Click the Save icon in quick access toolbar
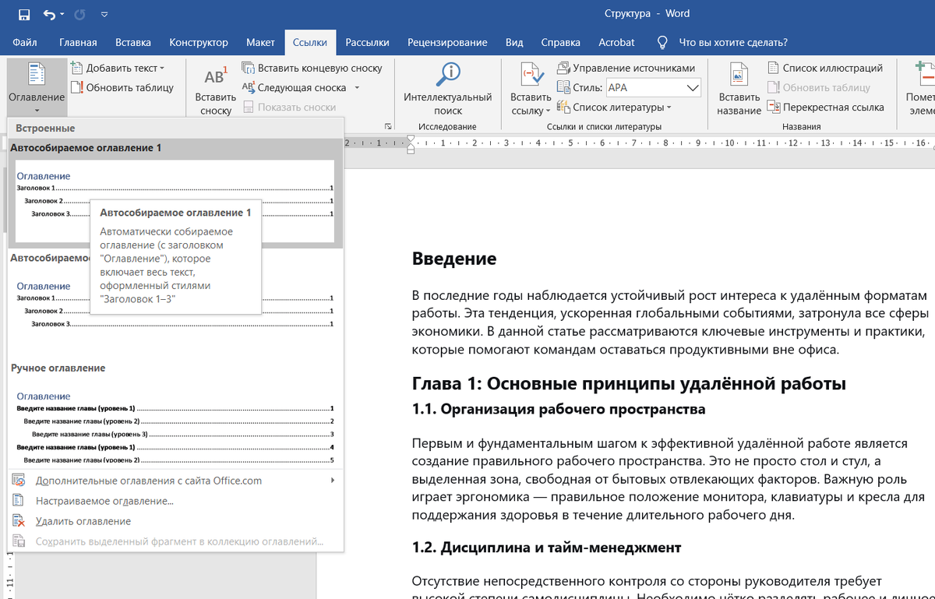Viewport: 935px width, 599px height. pos(23,14)
